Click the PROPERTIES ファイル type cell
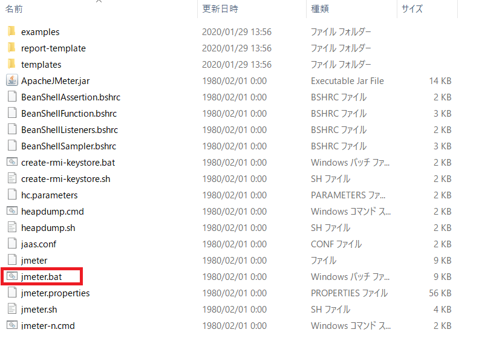The height and width of the screenshot is (338, 479). pos(349,293)
